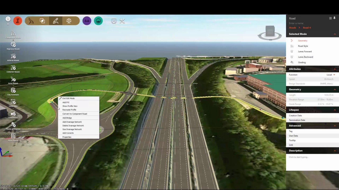Image resolution: width=339 pixels, height=190 pixels.
Task: Select Geometry mode in Selected Mode list
Action: 302,40
